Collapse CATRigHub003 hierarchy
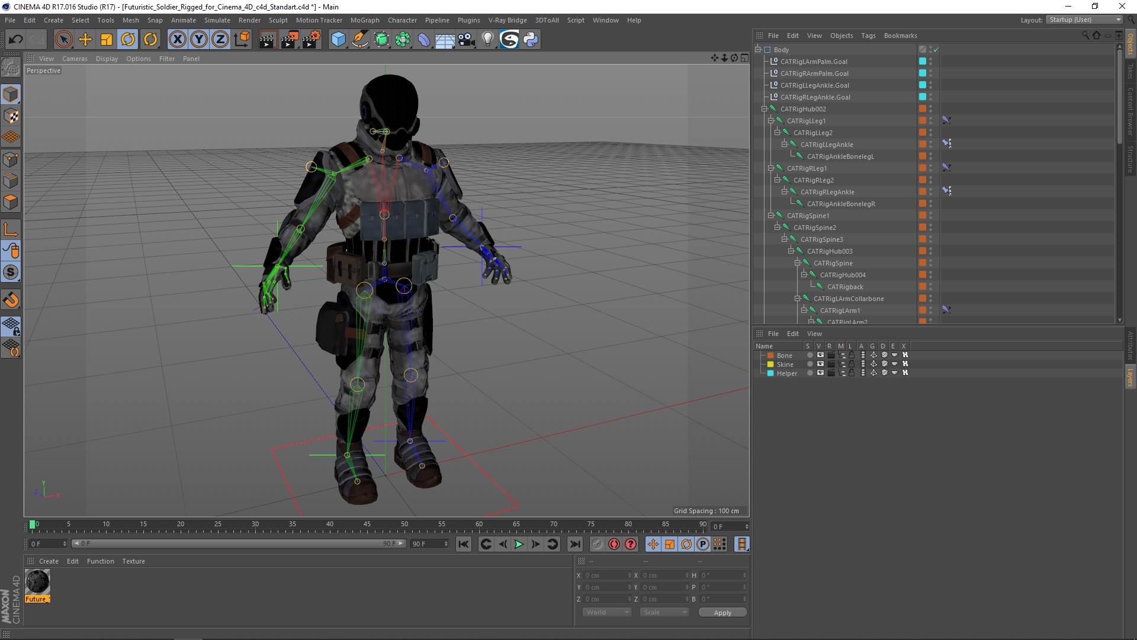This screenshot has width=1137, height=640. coord(791,251)
